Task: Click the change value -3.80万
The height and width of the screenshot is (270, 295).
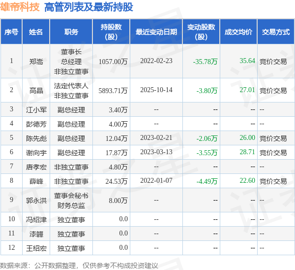Action: pos(207,91)
